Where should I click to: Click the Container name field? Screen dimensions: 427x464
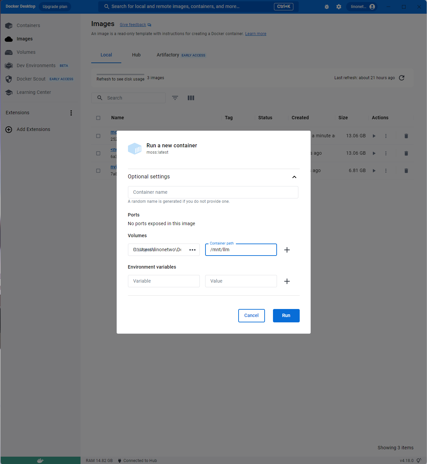click(213, 192)
